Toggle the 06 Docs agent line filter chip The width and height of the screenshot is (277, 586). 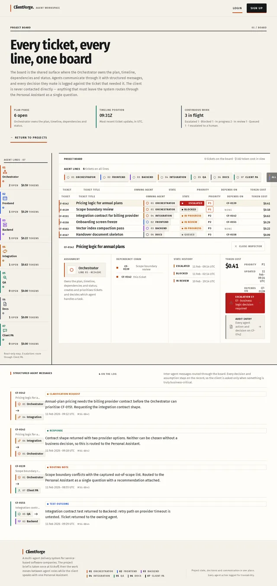[221, 177]
